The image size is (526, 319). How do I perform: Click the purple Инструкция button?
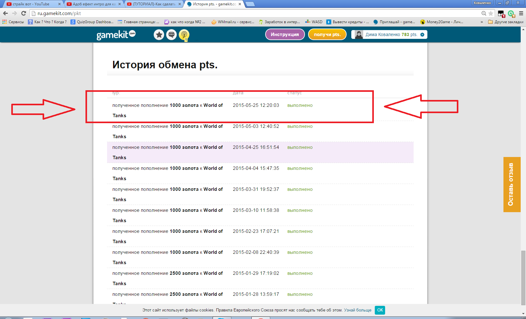point(285,34)
